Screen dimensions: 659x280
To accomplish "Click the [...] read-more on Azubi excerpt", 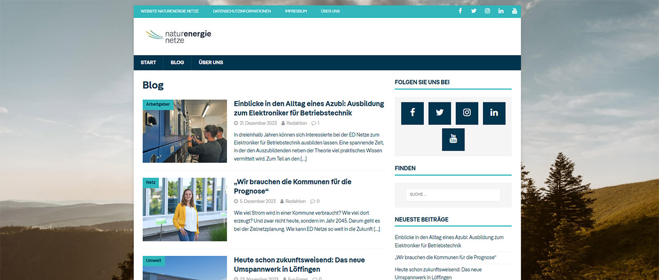I will click(304, 159).
